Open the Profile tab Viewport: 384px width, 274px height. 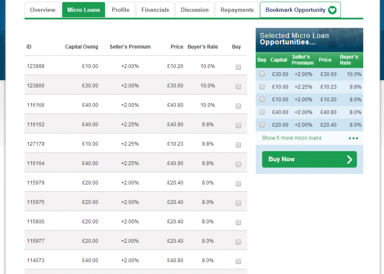(120, 10)
